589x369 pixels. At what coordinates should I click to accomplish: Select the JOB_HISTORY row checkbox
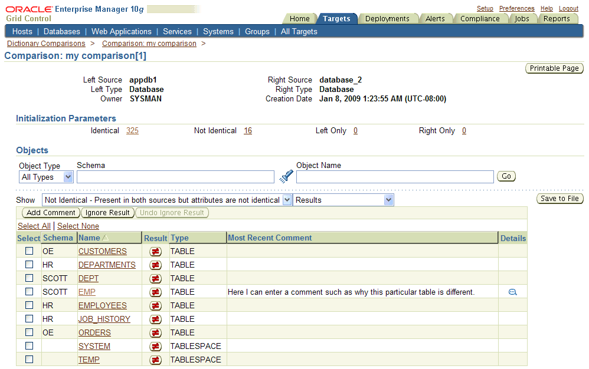(x=30, y=318)
